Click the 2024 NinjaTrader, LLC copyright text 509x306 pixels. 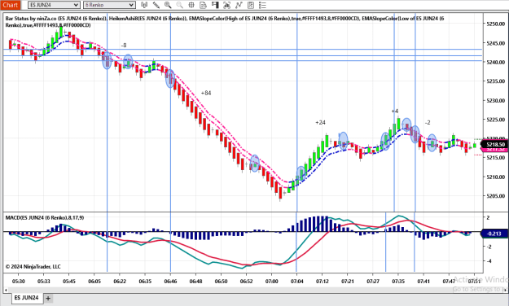33,267
